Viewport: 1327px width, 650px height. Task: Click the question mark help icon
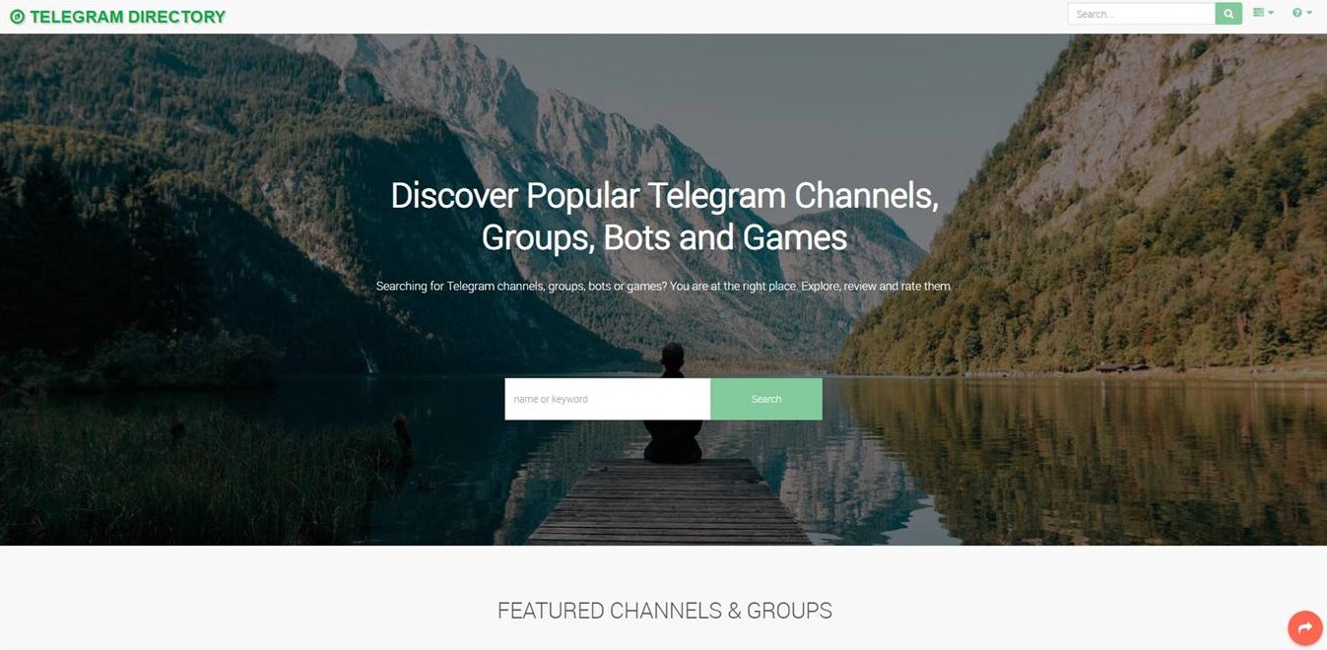[1297, 13]
